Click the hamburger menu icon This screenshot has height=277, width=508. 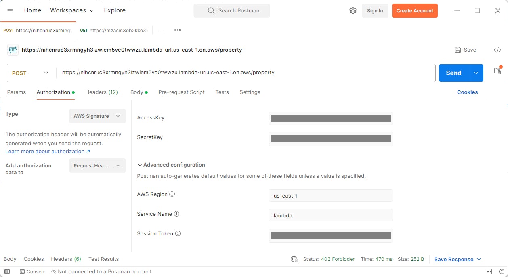pyautogui.click(x=10, y=10)
